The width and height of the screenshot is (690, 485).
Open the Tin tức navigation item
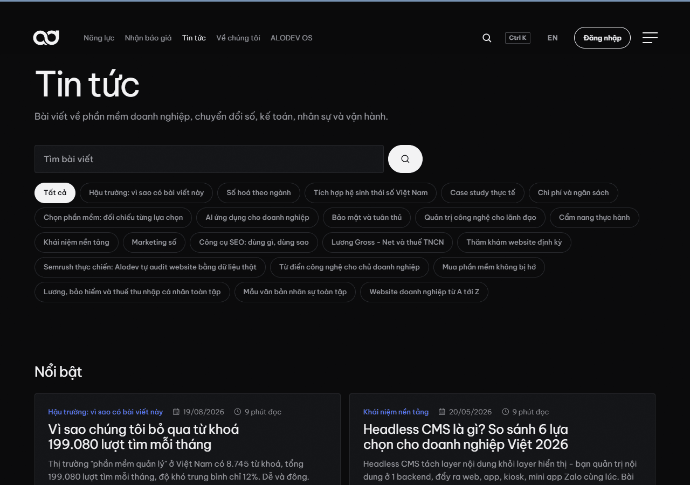194,38
